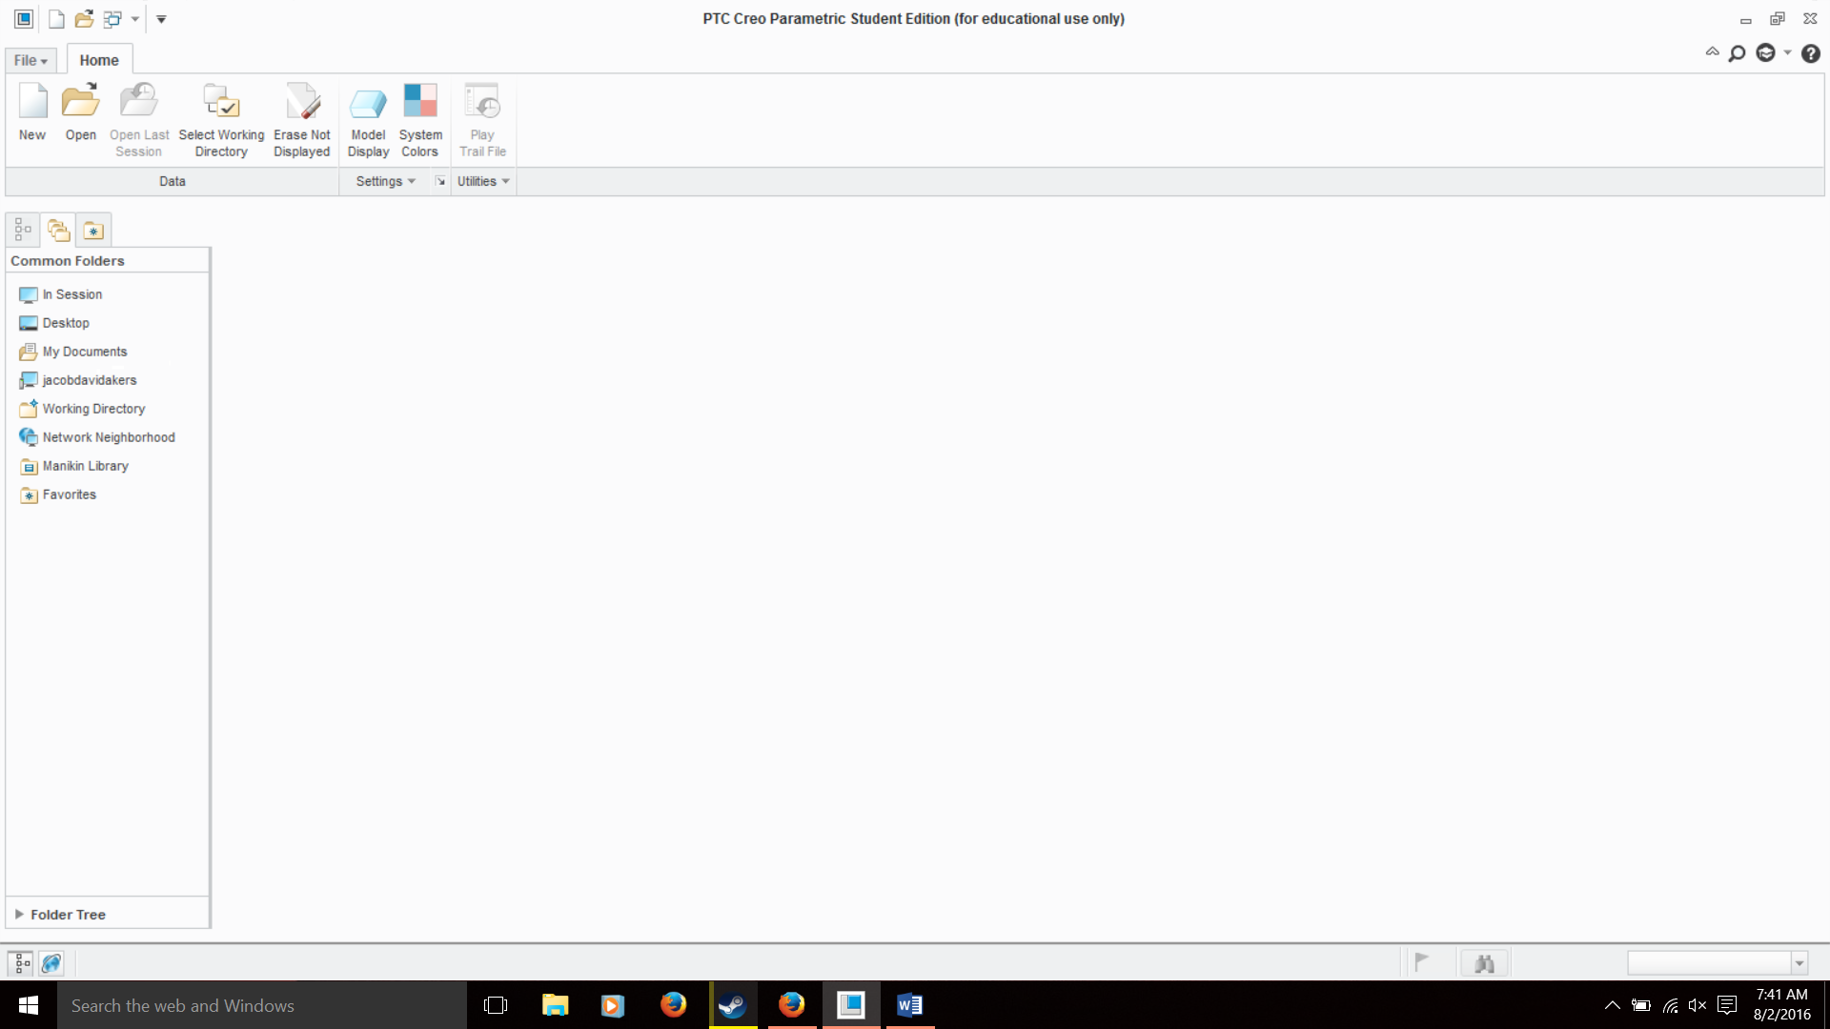Screen dimensions: 1830x1029
Task: Click the Model Tree navigator tab icon
Action: click(23, 231)
